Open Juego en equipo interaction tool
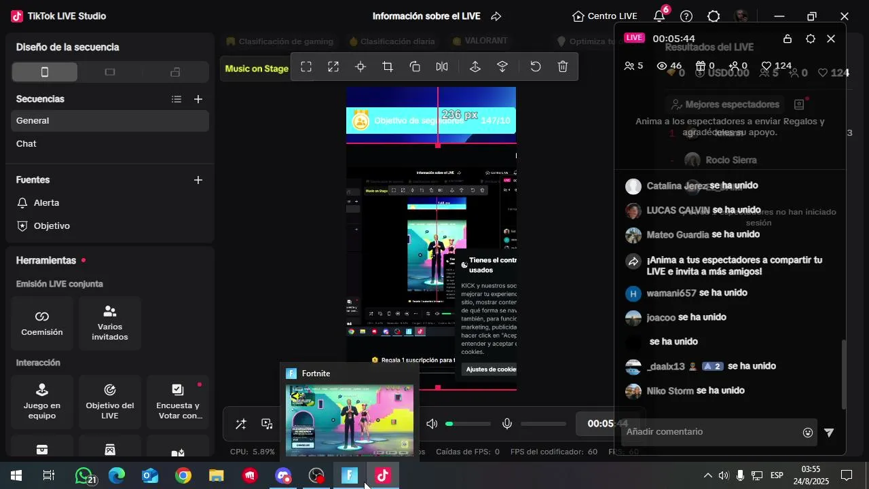Image resolution: width=869 pixels, height=489 pixels. click(x=42, y=402)
